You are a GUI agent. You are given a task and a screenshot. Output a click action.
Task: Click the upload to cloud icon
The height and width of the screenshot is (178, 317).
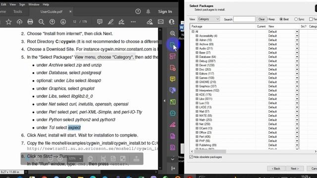19,22
